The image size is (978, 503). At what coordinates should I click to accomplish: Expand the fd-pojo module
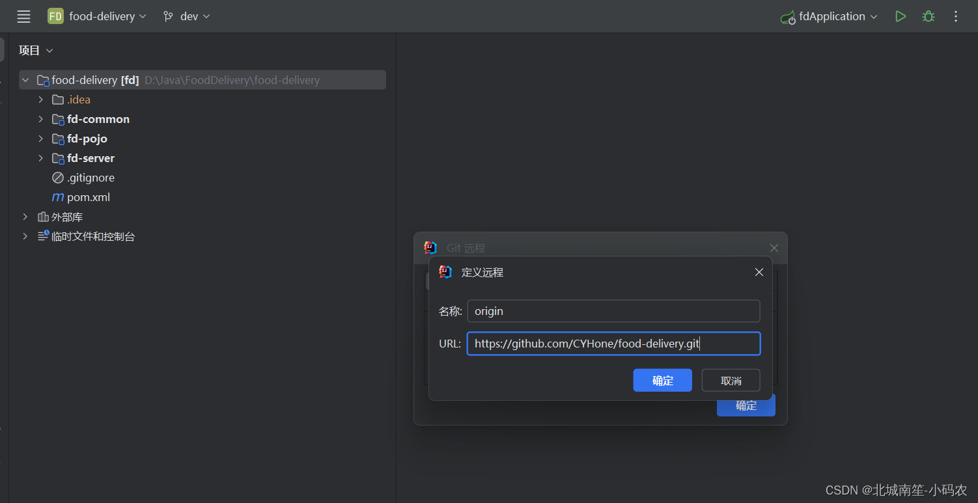[x=40, y=138]
